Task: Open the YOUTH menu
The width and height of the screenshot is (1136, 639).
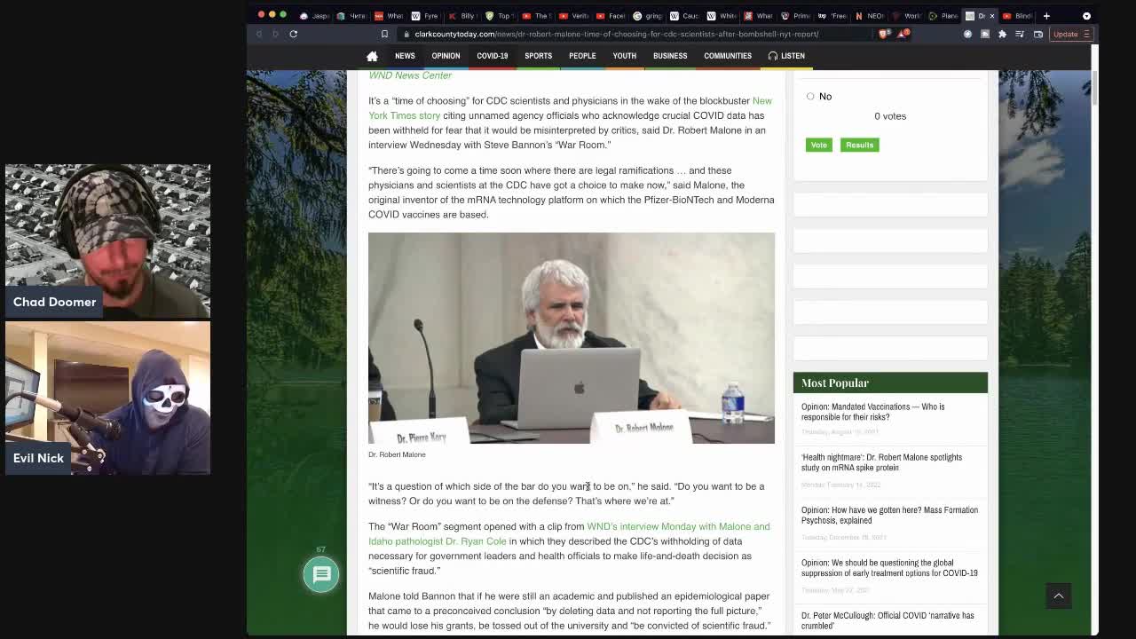Action: tap(624, 56)
